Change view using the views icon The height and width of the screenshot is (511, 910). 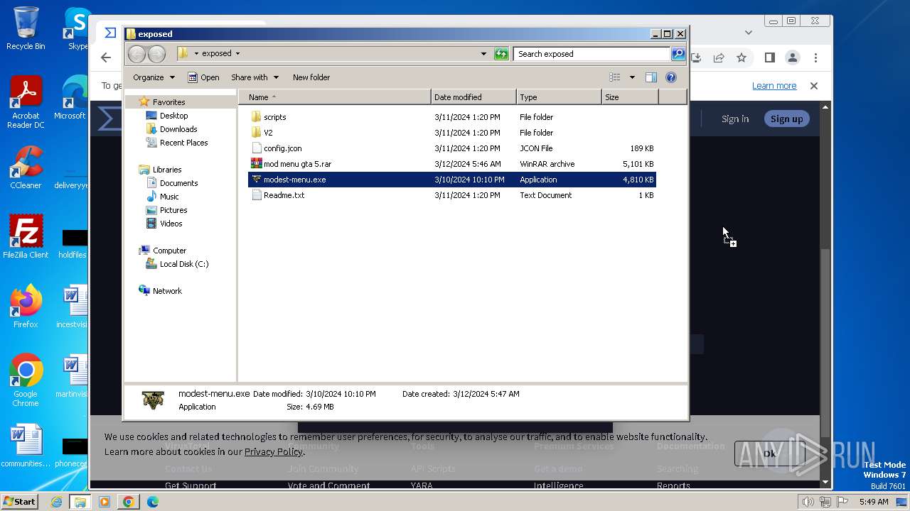[615, 77]
